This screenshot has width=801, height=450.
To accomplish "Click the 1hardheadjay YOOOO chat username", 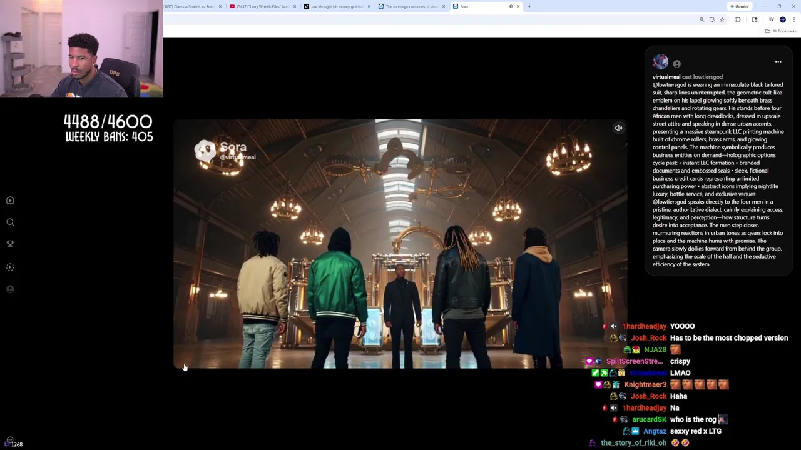I will pos(645,326).
